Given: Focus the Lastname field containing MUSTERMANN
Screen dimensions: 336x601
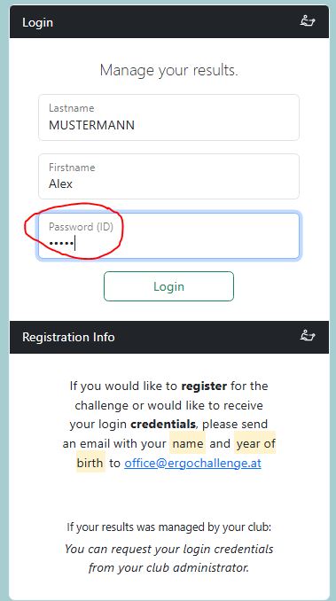Looking at the screenshot, I should (x=168, y=118).
